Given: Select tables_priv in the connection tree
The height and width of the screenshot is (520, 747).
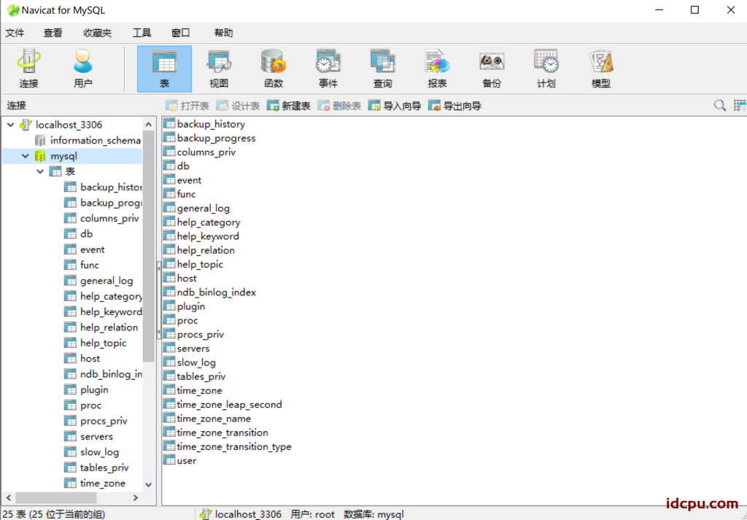Looking at the screenshot, I should pos(104,467).
